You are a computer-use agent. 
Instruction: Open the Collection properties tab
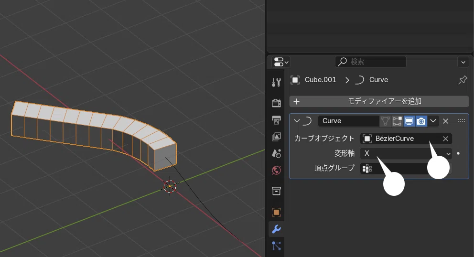click(x=276, y=191)
